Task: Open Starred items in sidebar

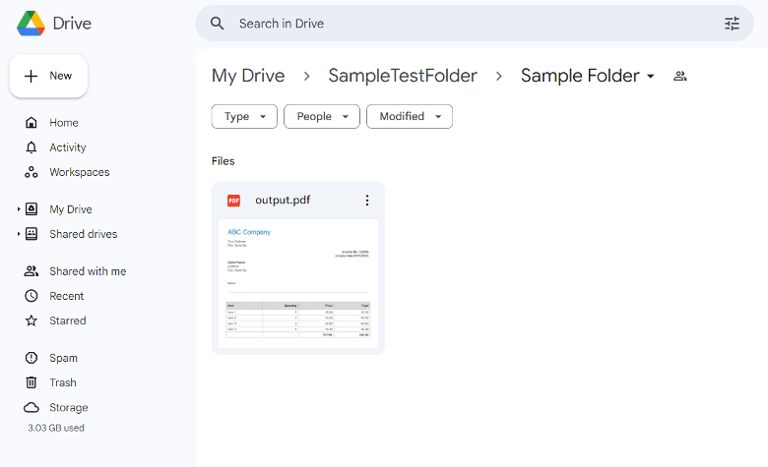Action: (67, 321)
